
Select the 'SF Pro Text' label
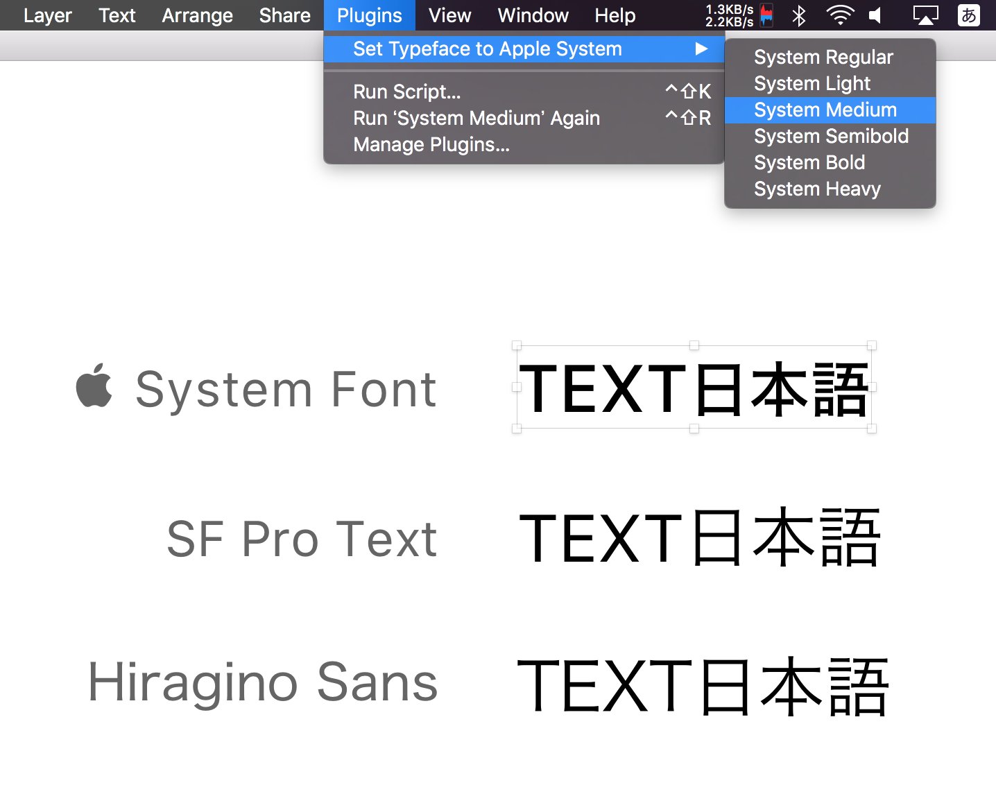tap(302, 539)
